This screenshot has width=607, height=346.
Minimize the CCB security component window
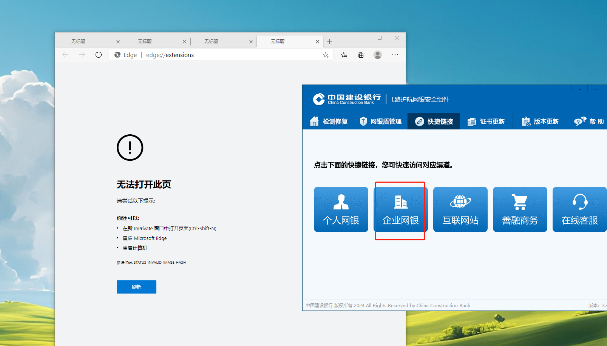point(596,89)
